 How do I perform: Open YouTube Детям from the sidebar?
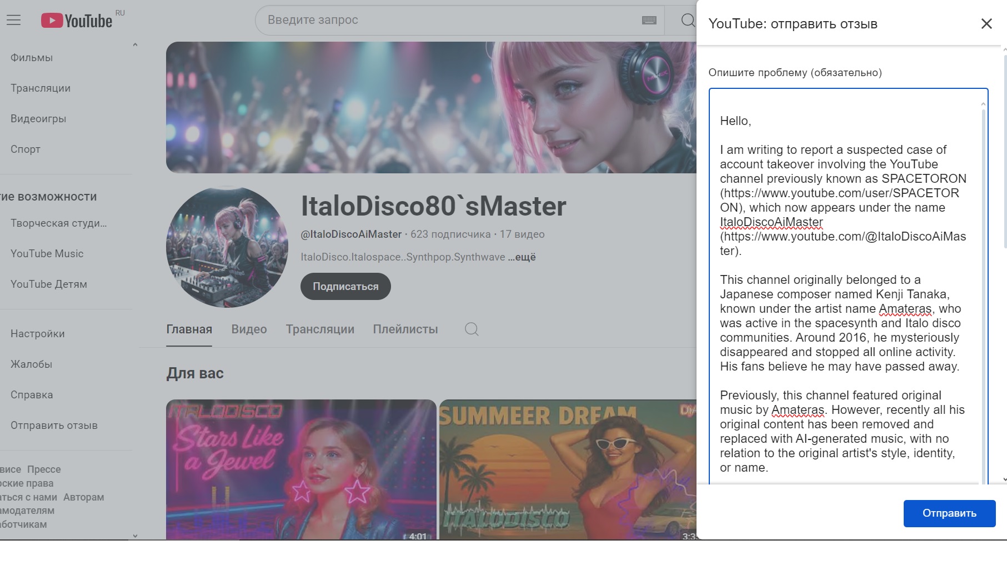coord(49,284)
